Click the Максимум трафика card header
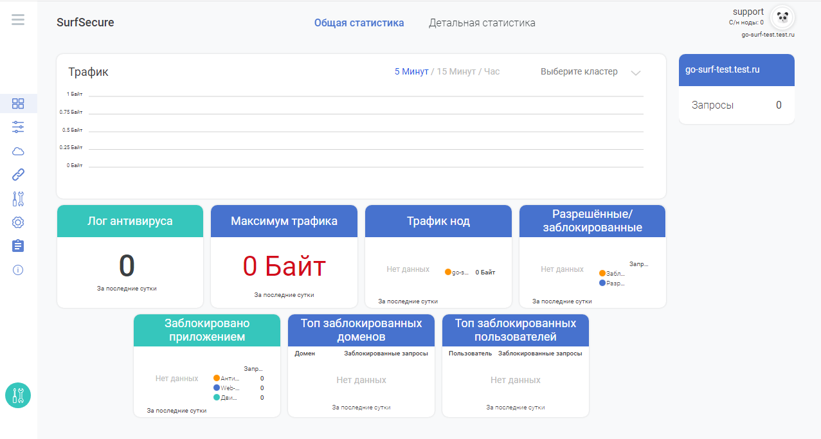This screenshot has width=821, height=439. (x=284, y=221)
